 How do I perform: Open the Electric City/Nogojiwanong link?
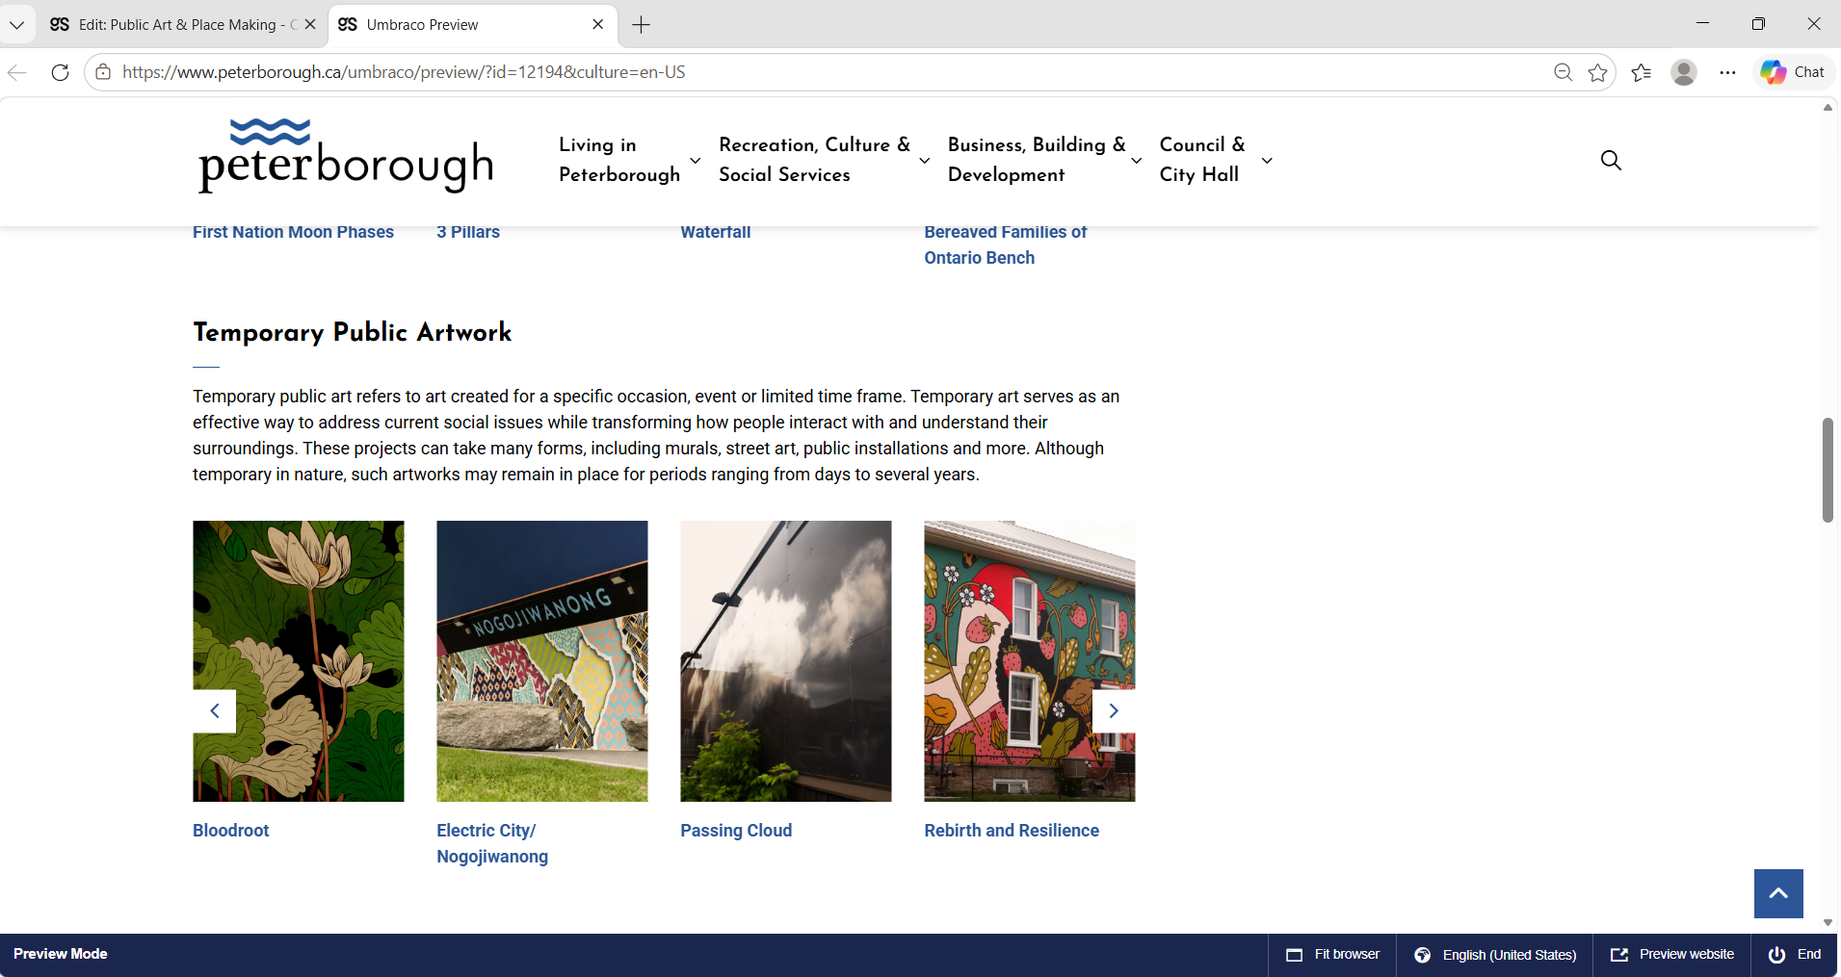[492, 843]
